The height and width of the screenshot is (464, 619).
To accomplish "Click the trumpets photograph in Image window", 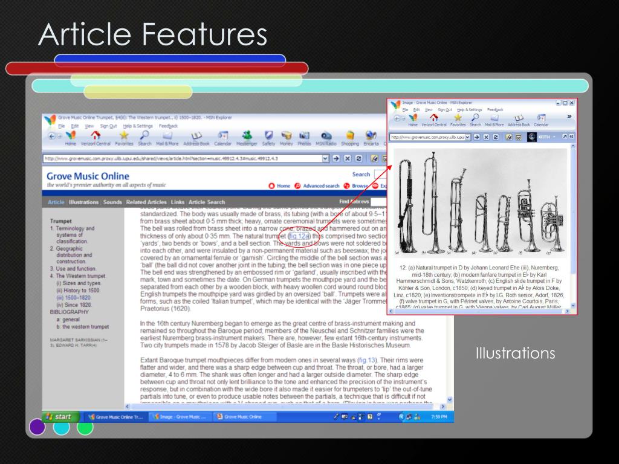I will pos(480,202).
